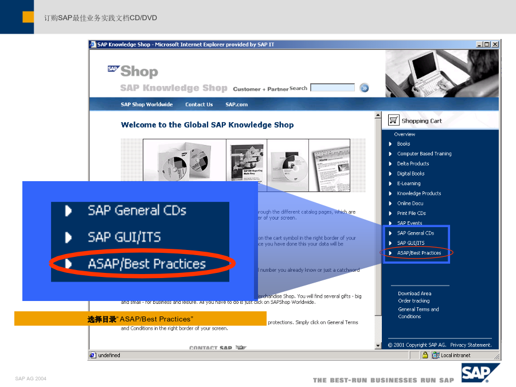Select SAP GUI/ITS in the catalog sidebar
Viewport: 516px width, 387px height.
(411, 243)
